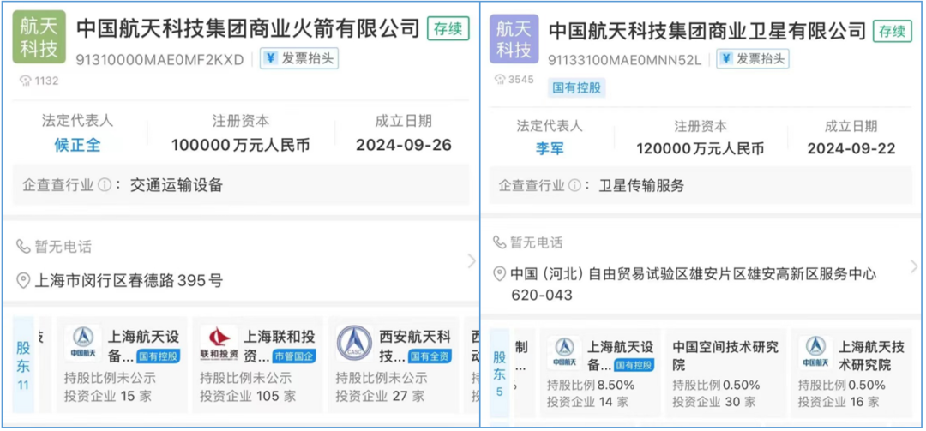926x431 pixels.
Task: Open the title 中国航天科技集团商业火箭有限公司
Action: [x=248, y=28]
